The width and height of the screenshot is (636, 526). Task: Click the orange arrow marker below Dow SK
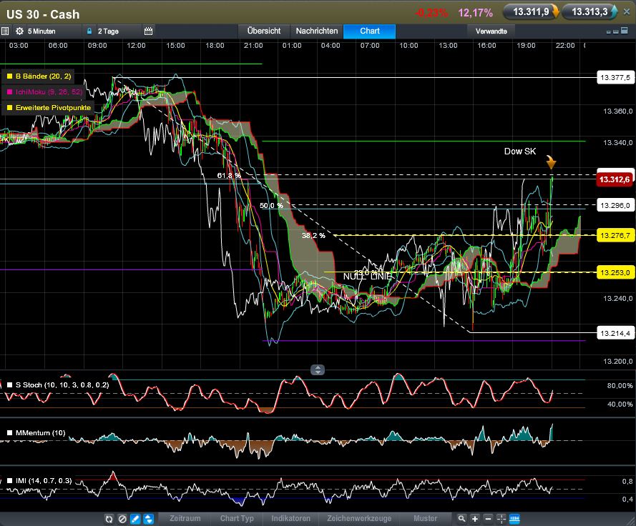(x=551, y=162)
